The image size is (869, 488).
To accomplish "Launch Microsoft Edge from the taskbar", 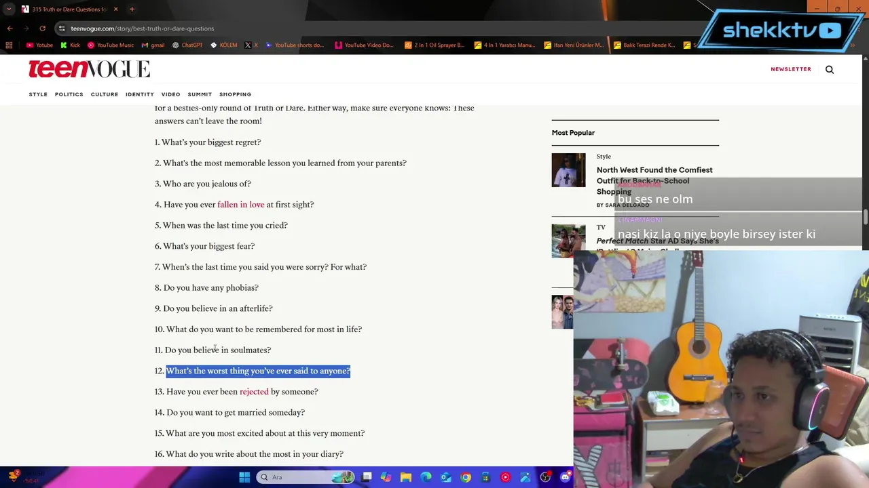I will pos(426,477).
